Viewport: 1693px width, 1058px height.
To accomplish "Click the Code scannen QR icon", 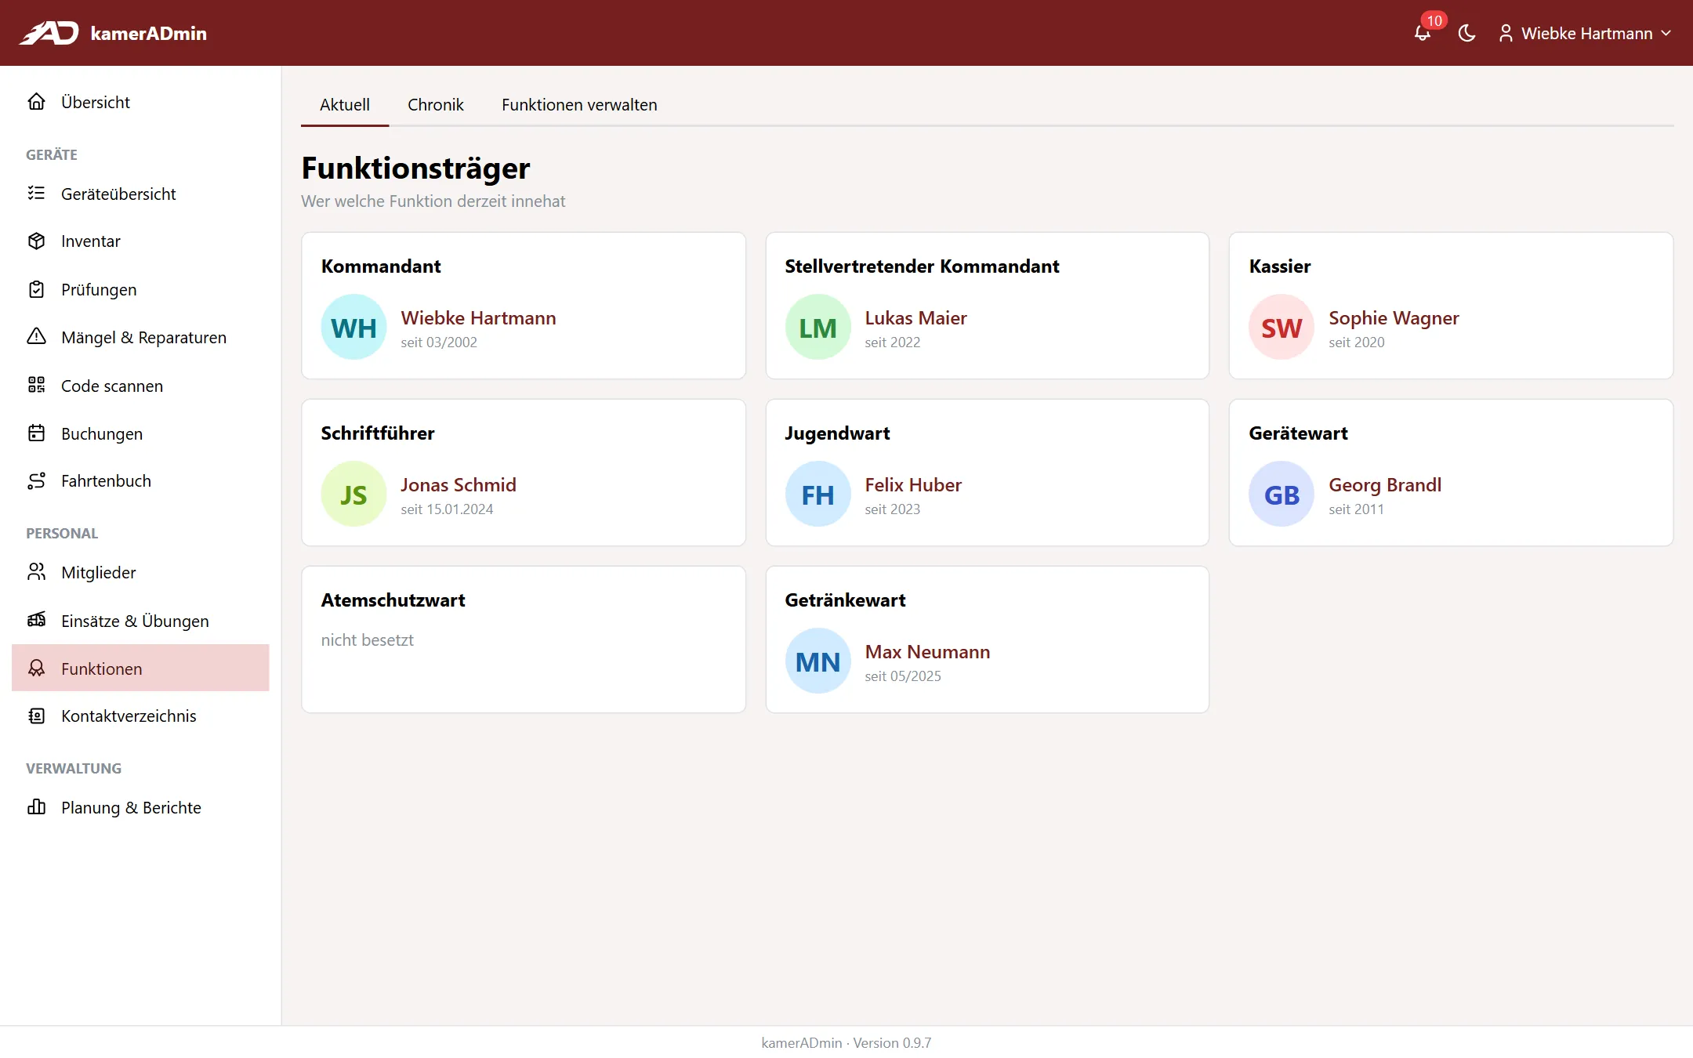I will (x=36, y=385).
